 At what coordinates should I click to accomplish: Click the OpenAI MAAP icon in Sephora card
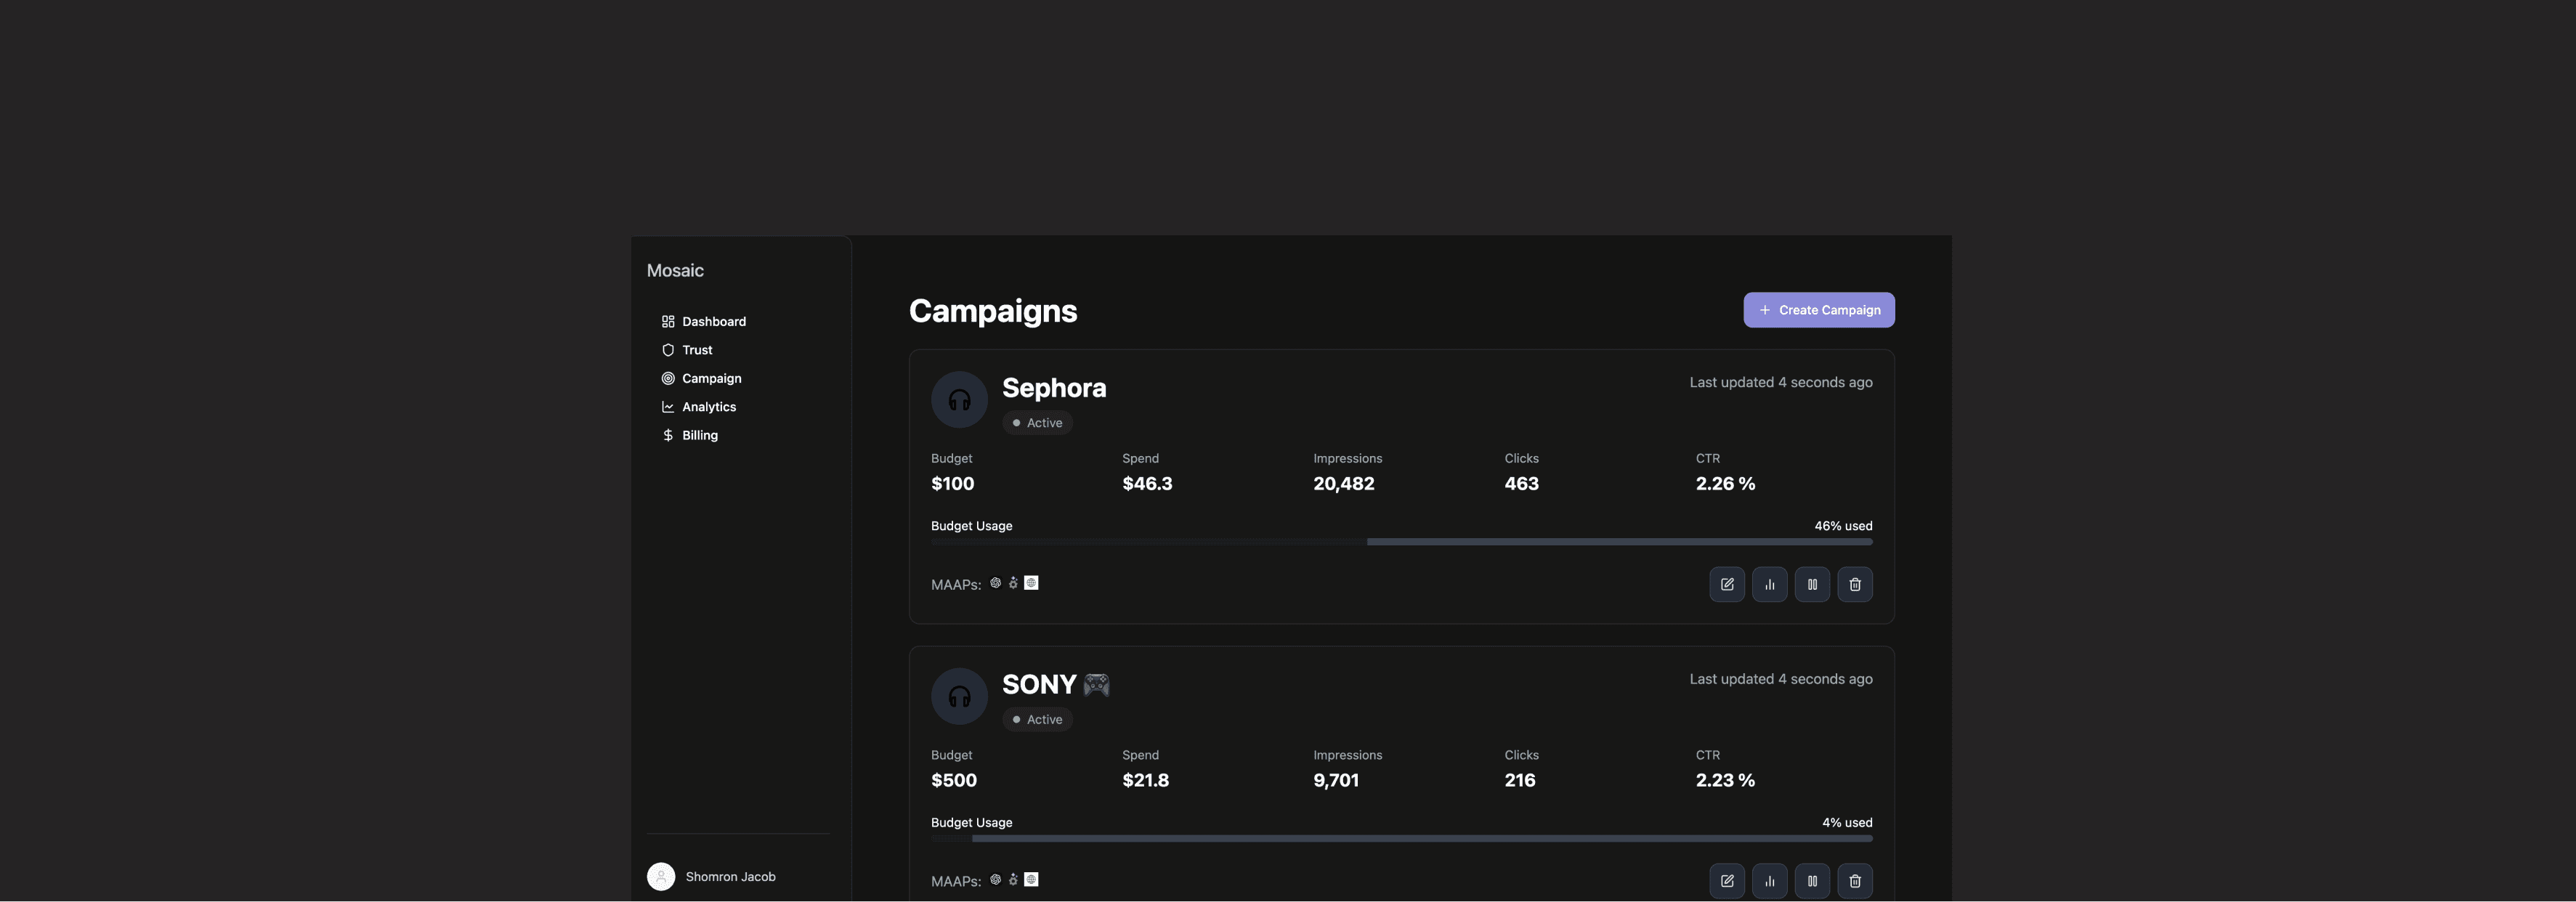click(995, 583)
